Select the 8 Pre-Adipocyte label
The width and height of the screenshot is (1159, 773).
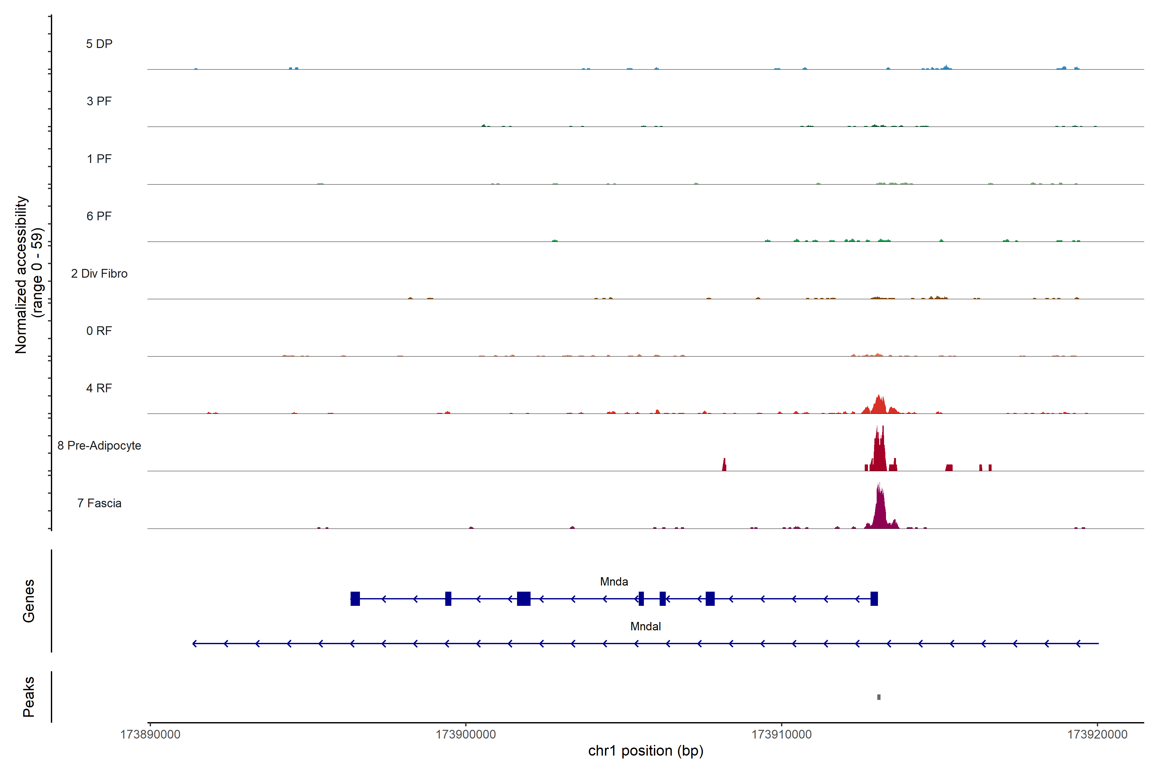[x=99, y=446]
